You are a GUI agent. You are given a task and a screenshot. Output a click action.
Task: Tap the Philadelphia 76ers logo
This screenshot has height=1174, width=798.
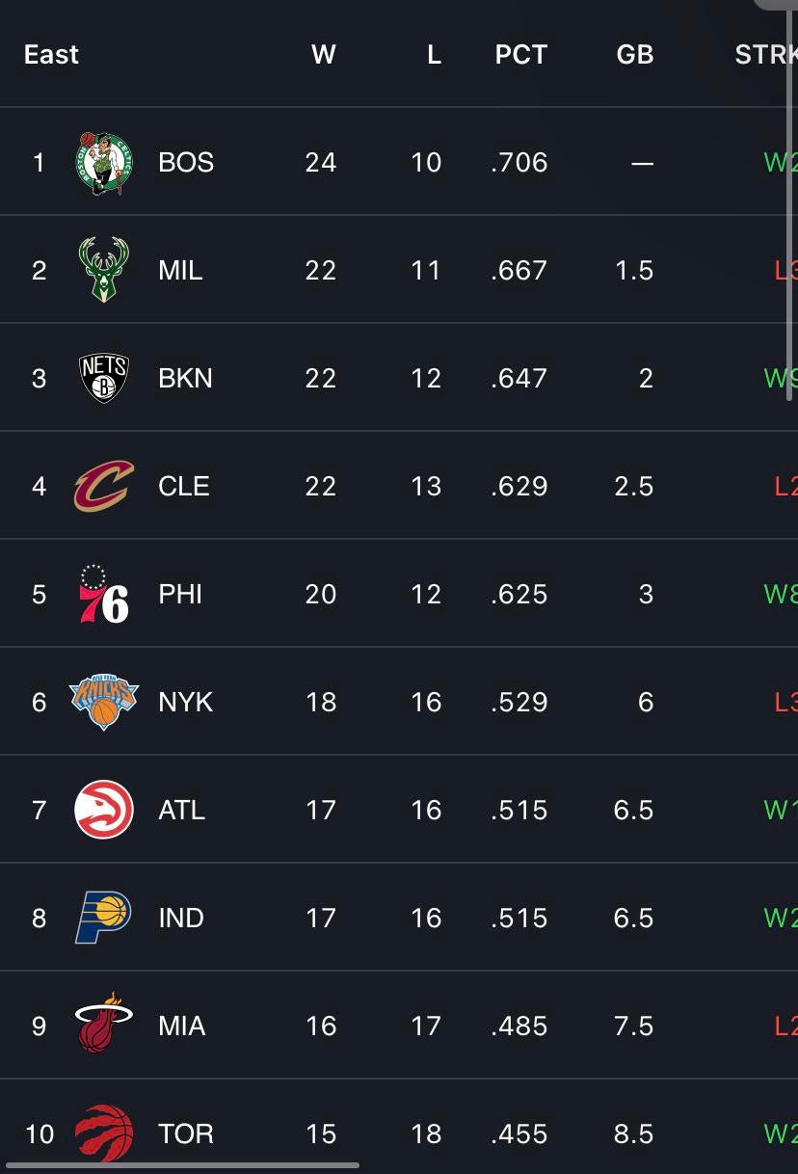pos(103,594)
